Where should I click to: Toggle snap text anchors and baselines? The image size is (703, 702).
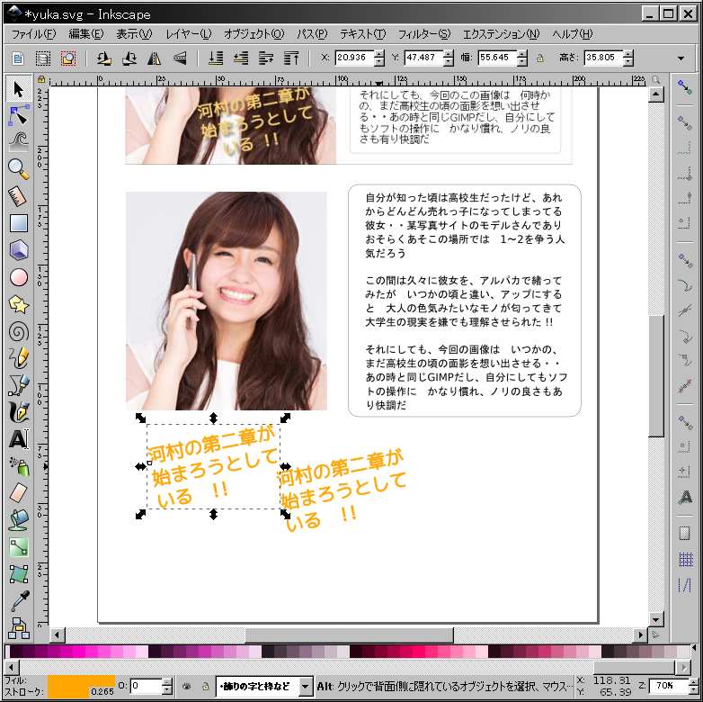click(x=685, y=497)
